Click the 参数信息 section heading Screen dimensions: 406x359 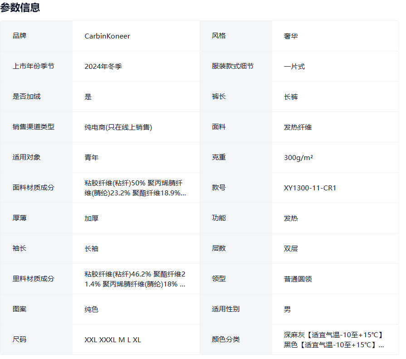click(20, 7)
